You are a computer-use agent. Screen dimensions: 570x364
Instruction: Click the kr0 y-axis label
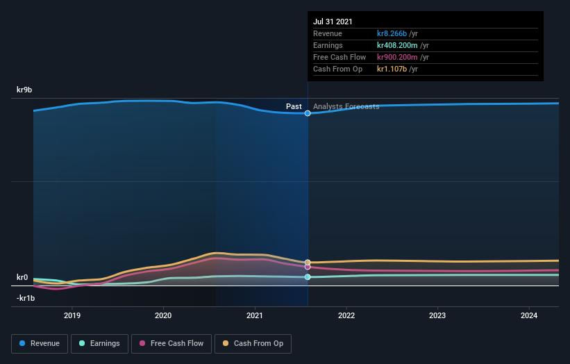(22, 277)
